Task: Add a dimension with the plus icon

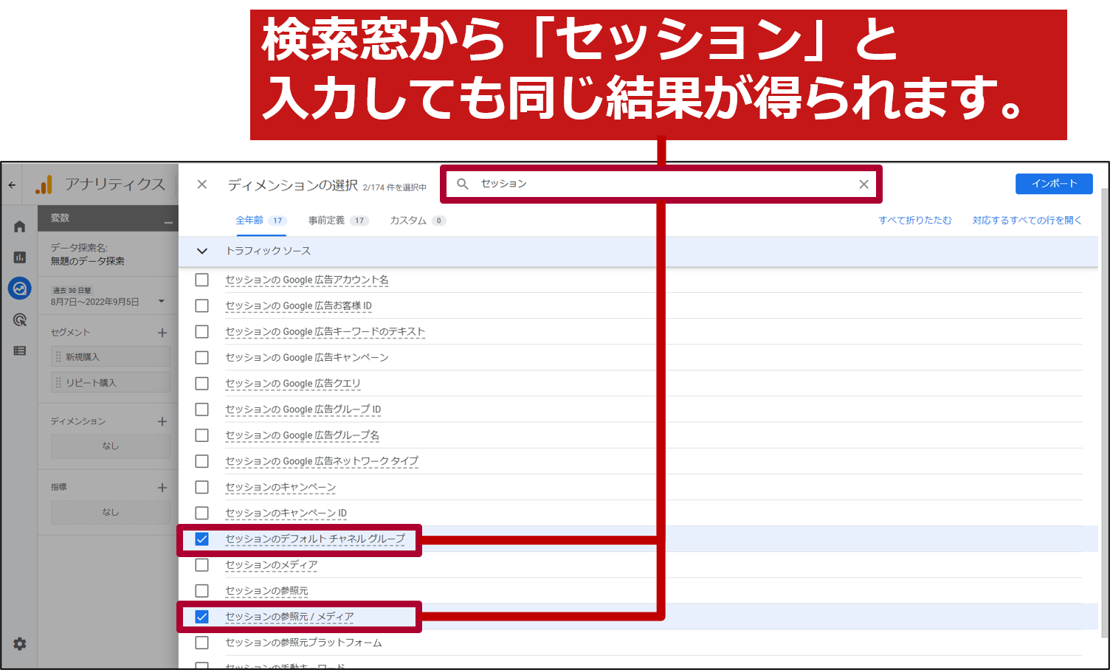Action: coord(162,421)
